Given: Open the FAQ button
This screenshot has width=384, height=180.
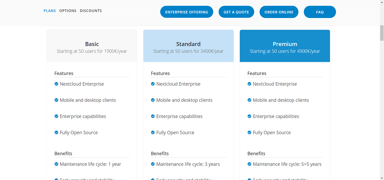Looking at the screenshot, I should (x=320, y=12).
